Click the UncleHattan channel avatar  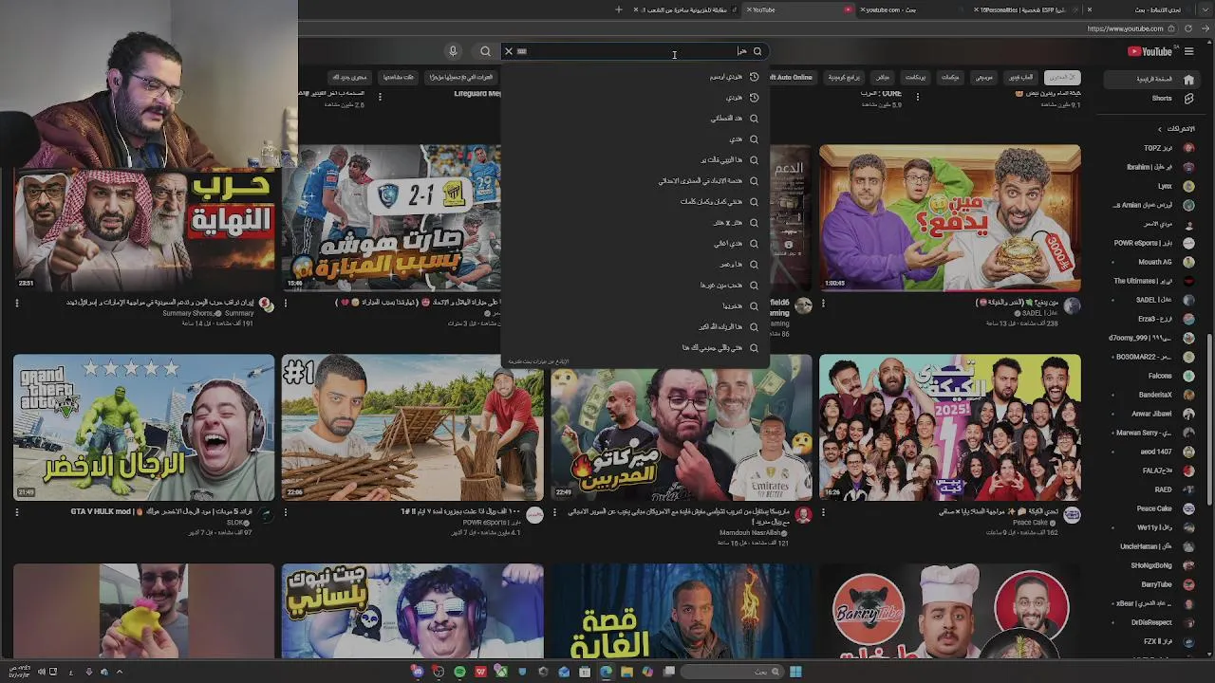(x=1188, y=546)
